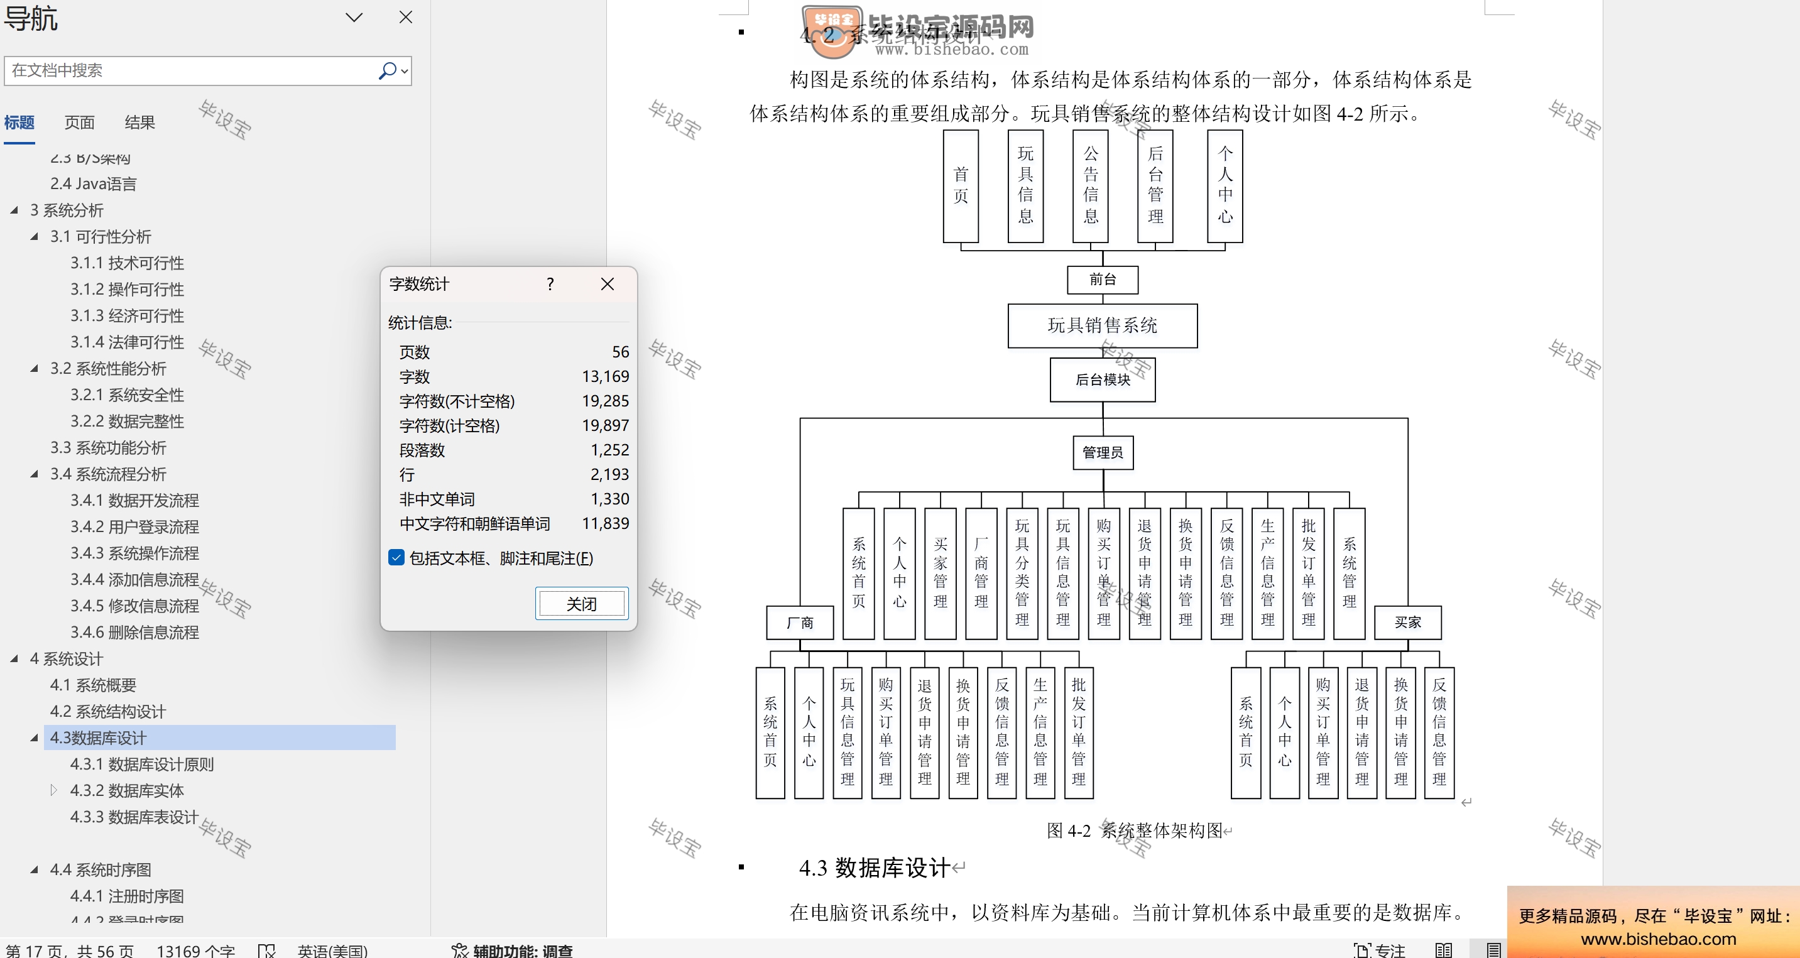Click the 买家 box in diagram
The image size is (1800, 958).
1407,622
